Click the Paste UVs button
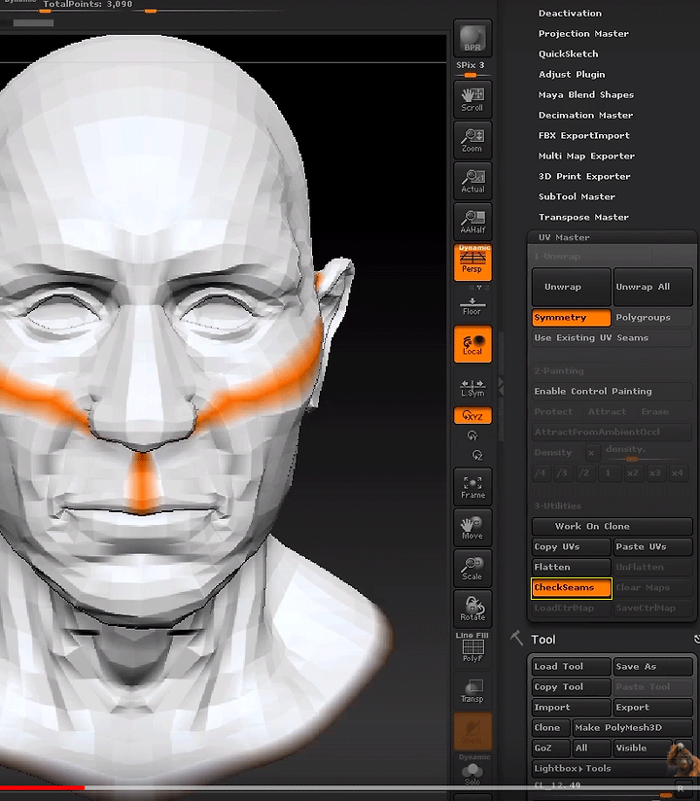Image resolution: width=700 pixels, height=801 pixels. [653, 546]
